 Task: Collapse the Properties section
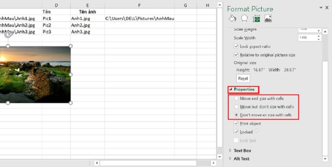[231, 89]
